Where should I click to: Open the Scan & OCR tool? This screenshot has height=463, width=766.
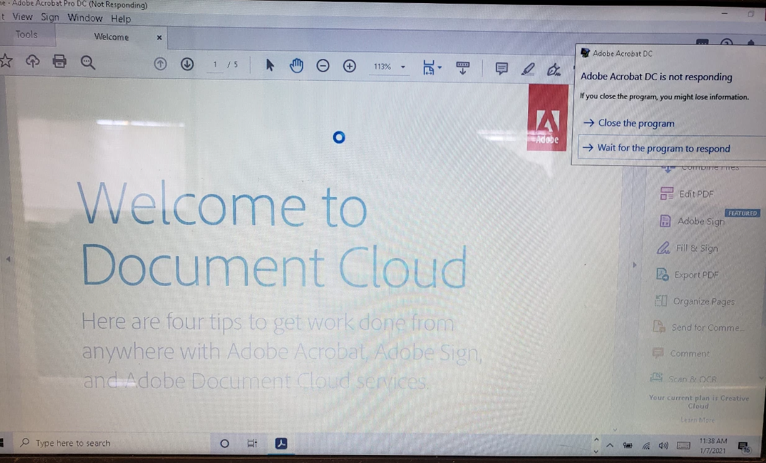click(x=693, y=378)
